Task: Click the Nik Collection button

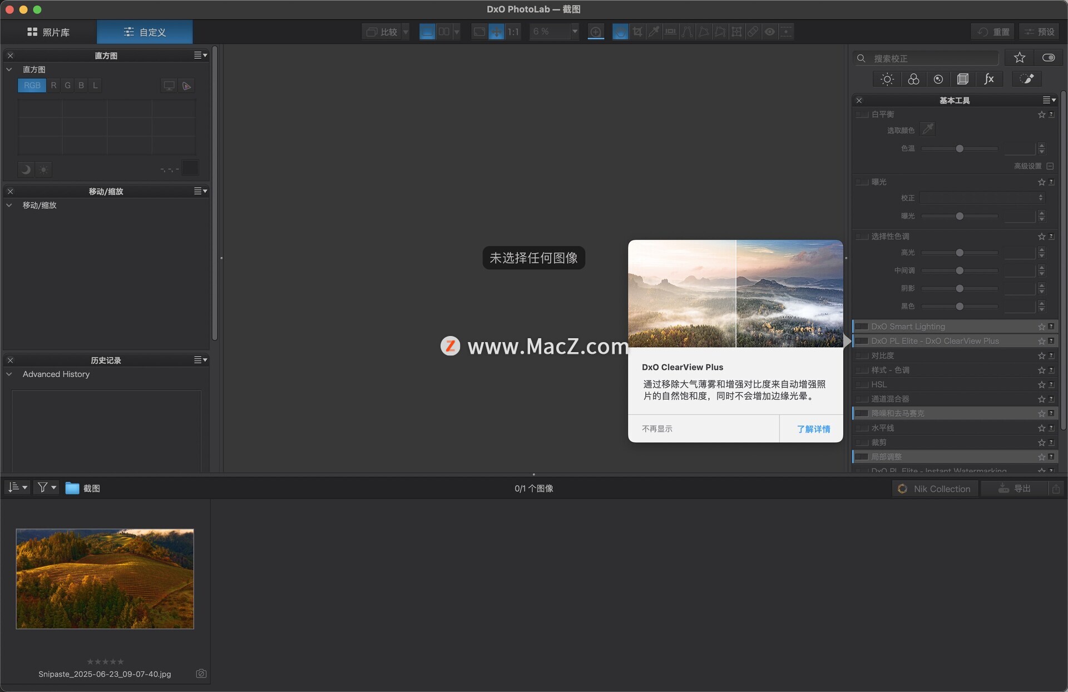Action: pos(935,488)
